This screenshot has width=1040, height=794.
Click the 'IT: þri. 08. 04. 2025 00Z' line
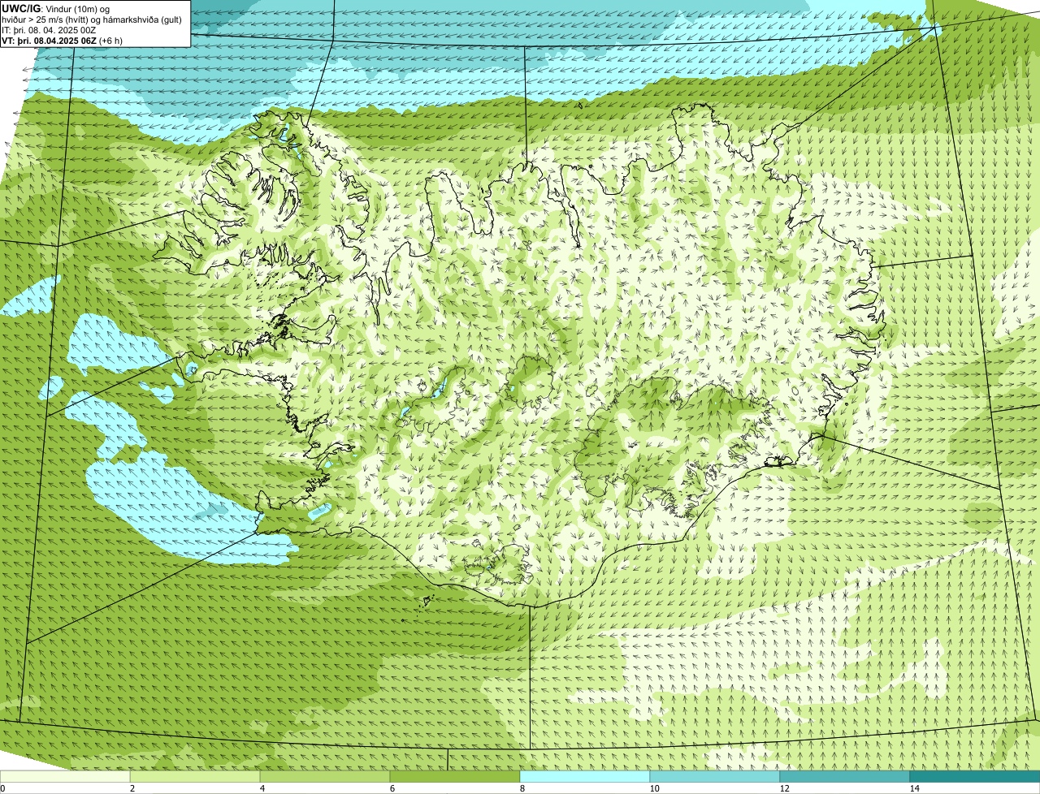pos(49,30)
